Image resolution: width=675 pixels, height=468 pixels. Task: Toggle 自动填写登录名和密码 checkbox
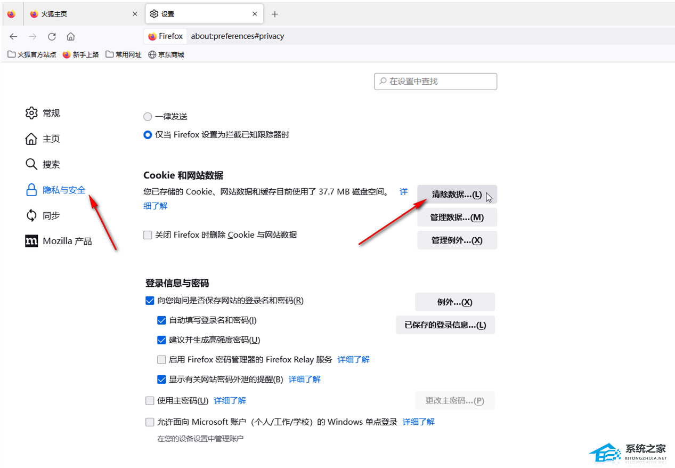tap(161, 320)
